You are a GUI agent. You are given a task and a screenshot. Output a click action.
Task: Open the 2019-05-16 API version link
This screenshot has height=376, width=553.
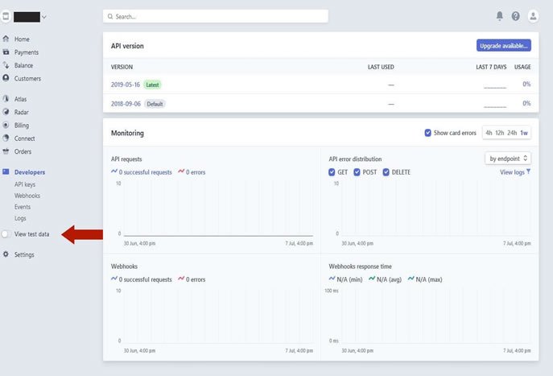(126, 84)
